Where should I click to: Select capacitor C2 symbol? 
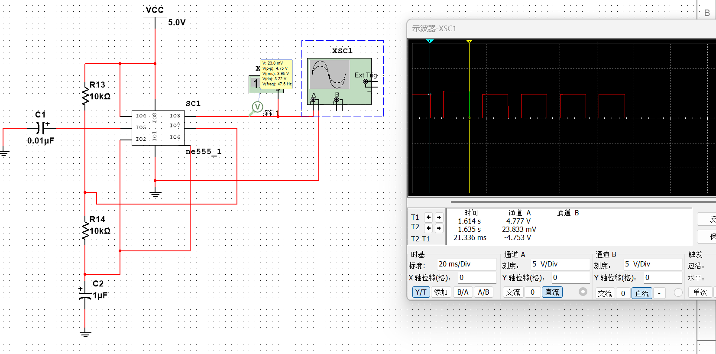(85, 295)
